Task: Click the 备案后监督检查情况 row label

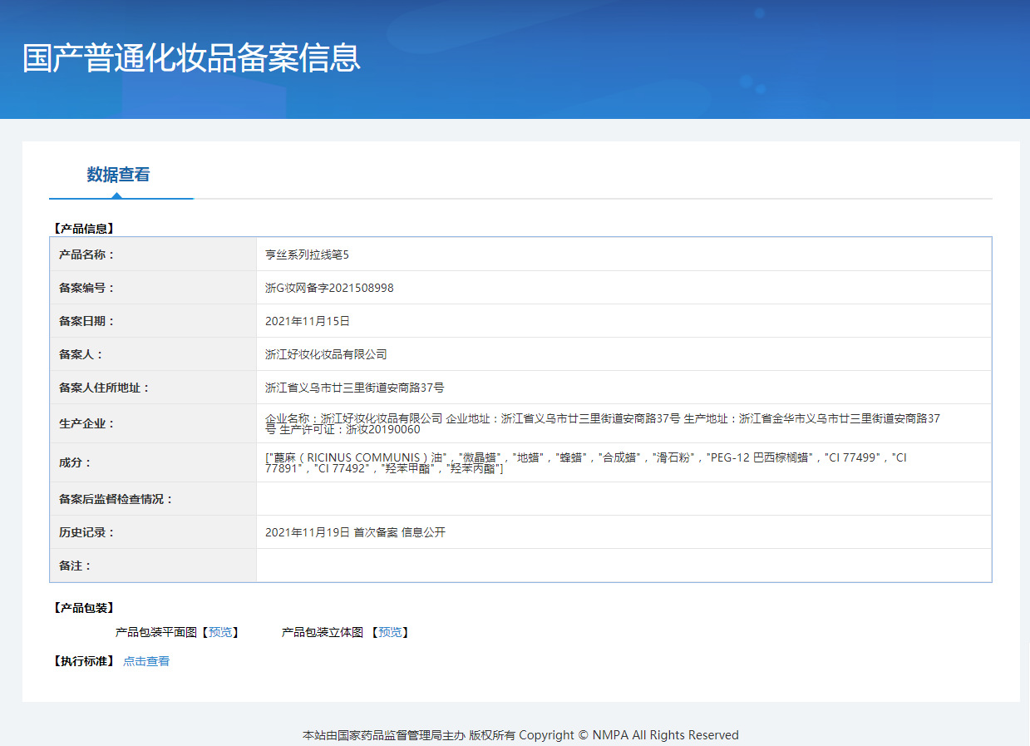Action: click(x=116, y=499)
